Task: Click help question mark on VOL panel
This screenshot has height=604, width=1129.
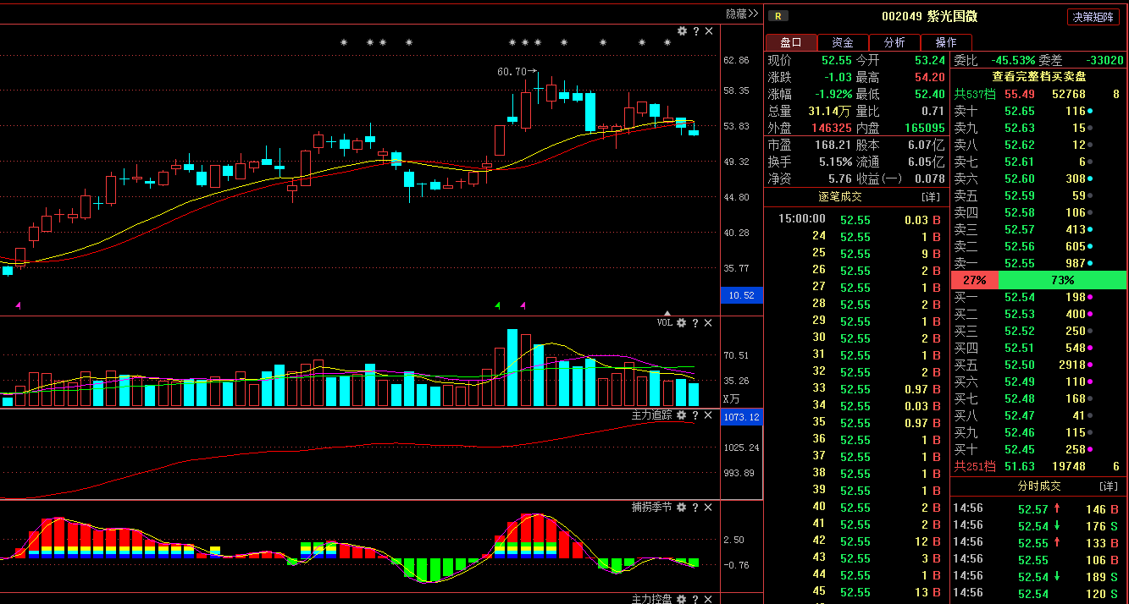Action: [x=695, y=323]
